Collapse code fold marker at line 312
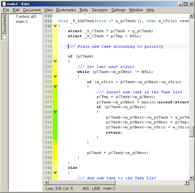 pos(55,26)
